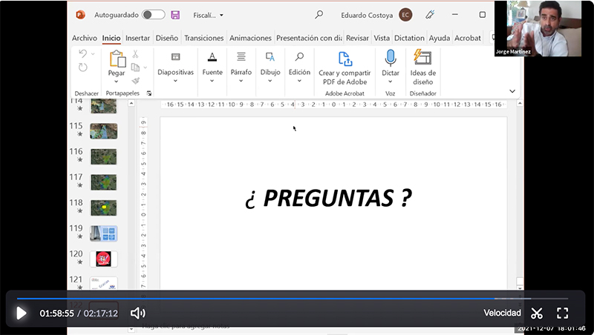Open the Insertar ribbon tab

[x=137, y=38]
